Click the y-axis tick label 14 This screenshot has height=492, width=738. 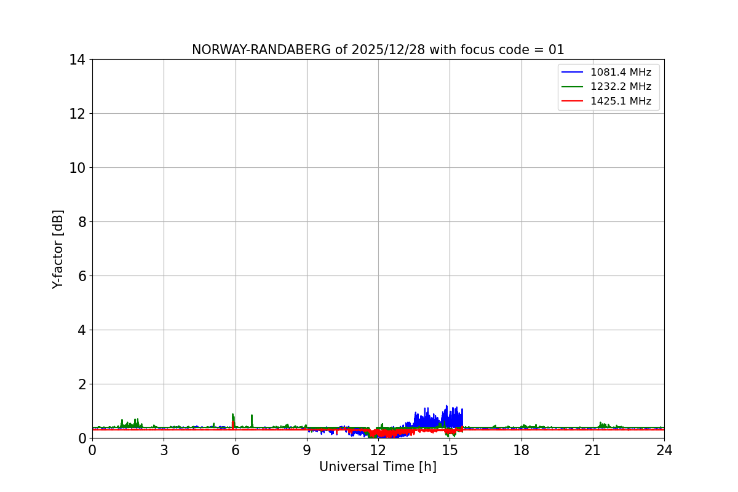click(77, 60)
